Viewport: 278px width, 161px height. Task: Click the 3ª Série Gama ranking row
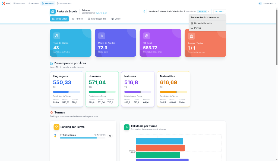coord(83,136)
